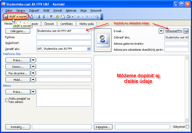The image size is (192, 133).
Task: Open the address book icon beside E-mail
Action: 186,31
